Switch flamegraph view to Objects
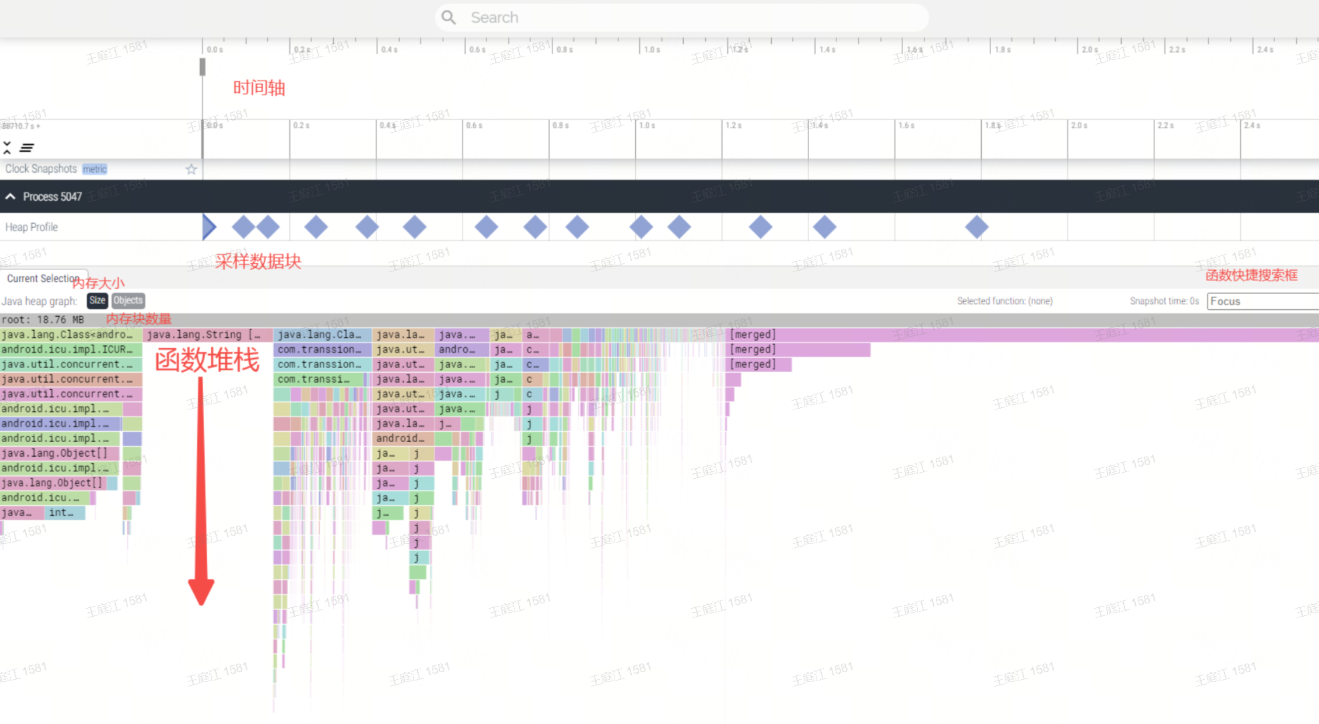Screen dimensions: 1319x724 coord(128,301)
